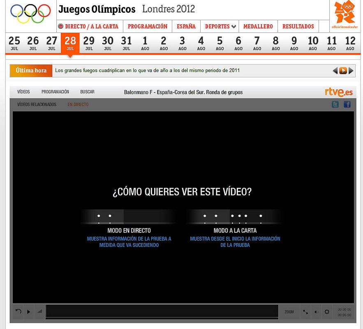Click the rtve.es logo
This screenshot has width=363, height=329.
coord(338,92)
